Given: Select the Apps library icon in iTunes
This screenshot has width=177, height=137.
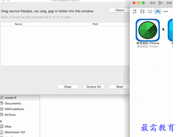Looking at the screenshot, I should (158, 12).
